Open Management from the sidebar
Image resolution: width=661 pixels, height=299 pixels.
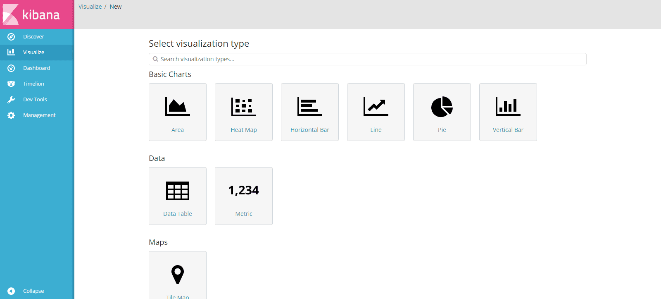tap(39, 115)
